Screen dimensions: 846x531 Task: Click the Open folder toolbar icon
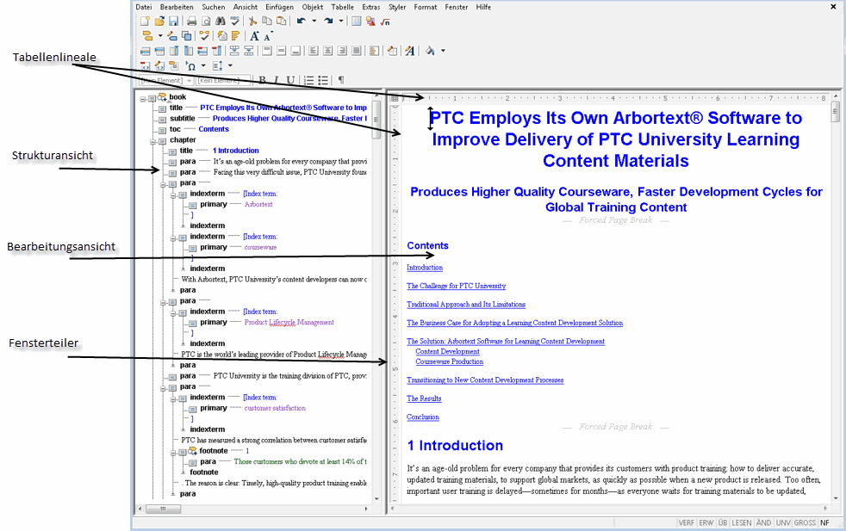tap(159, 22)
